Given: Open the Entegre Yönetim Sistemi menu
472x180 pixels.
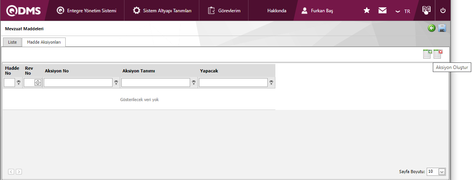Looking at the screenshot, I should (x=86, y=11).
